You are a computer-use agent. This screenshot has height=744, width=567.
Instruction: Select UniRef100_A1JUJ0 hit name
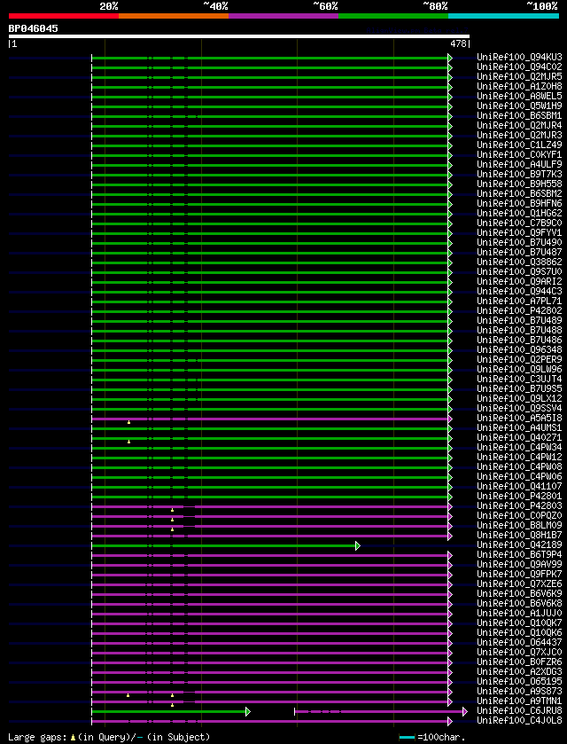point(519,614)
